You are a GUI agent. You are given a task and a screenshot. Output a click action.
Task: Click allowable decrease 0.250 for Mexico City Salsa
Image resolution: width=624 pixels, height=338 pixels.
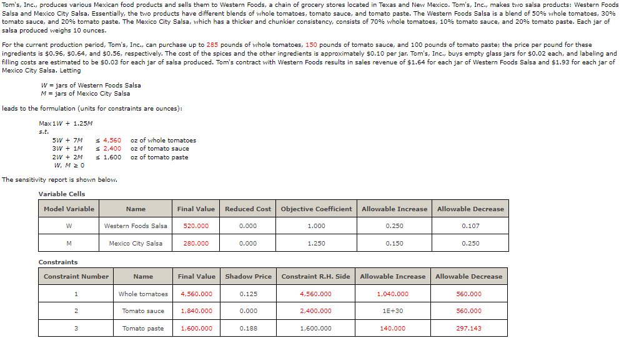point(470,243)
